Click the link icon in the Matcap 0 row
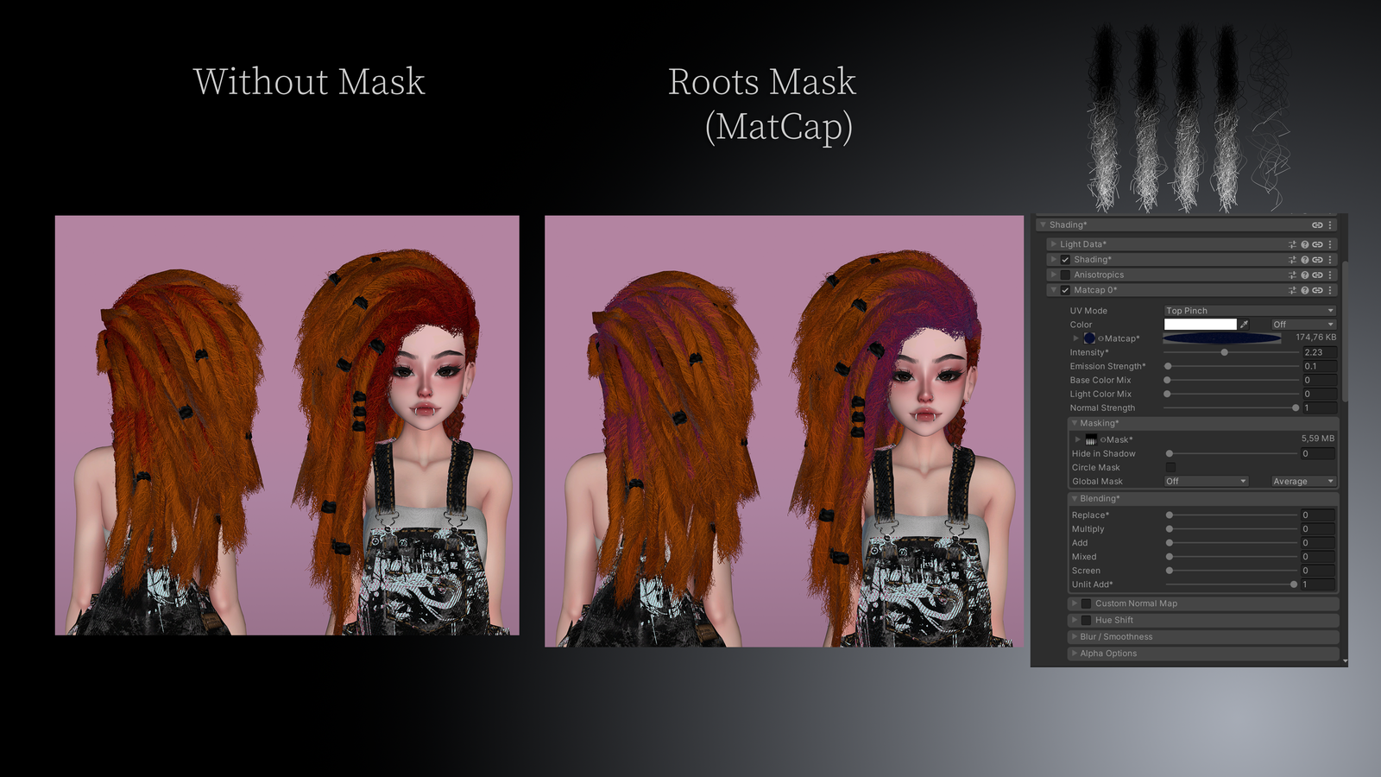This screenshot has width=1381, height=777. coord(1317,291)
